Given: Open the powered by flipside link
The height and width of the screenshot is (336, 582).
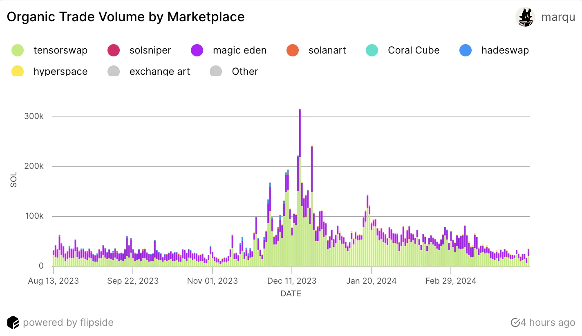Looking at the screenshot, I should point(68,323).
